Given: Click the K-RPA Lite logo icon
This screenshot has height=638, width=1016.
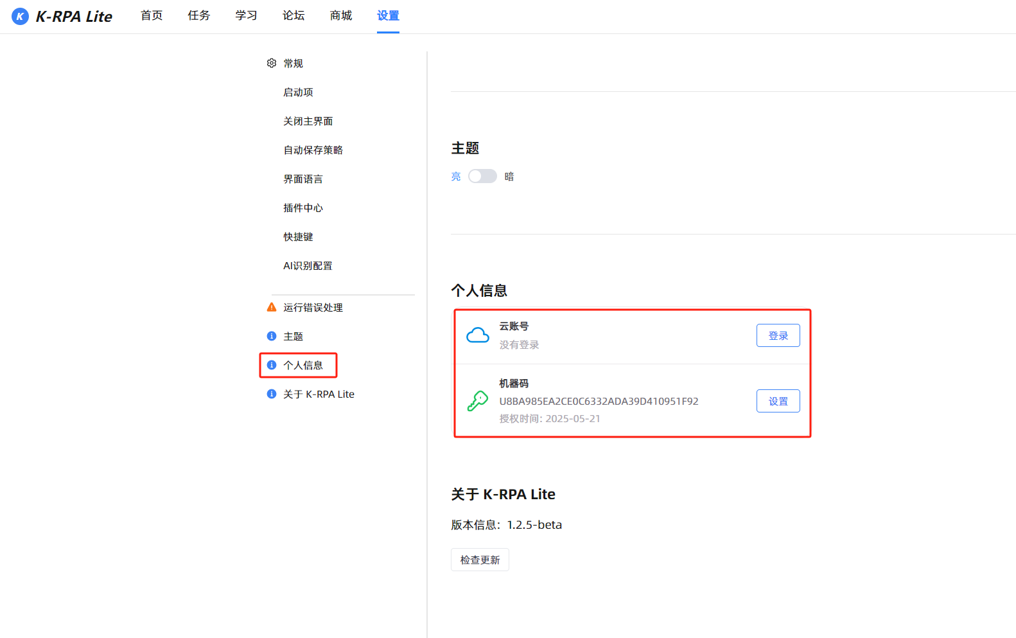Looking at the screenshot, I should pyautogui.click(x=20, y=16).
